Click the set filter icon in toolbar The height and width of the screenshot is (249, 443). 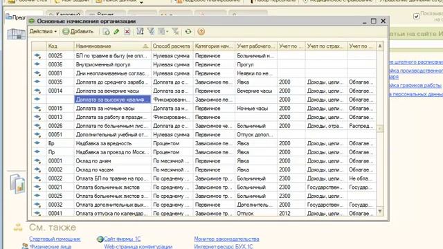140,32
